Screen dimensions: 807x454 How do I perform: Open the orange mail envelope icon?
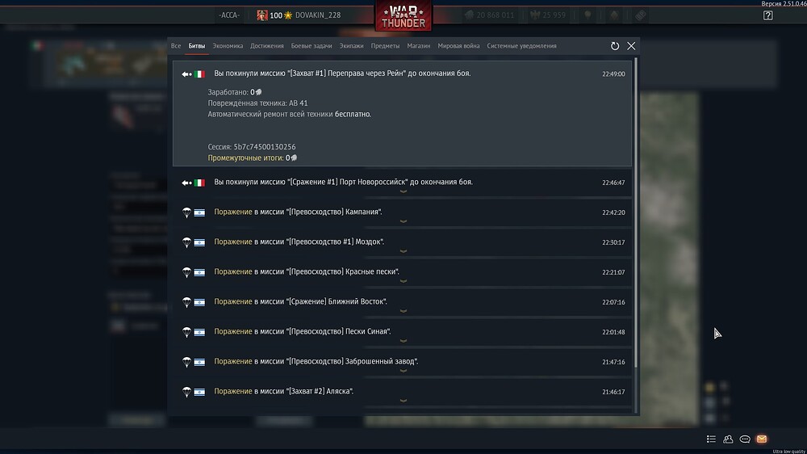(762, 439)
